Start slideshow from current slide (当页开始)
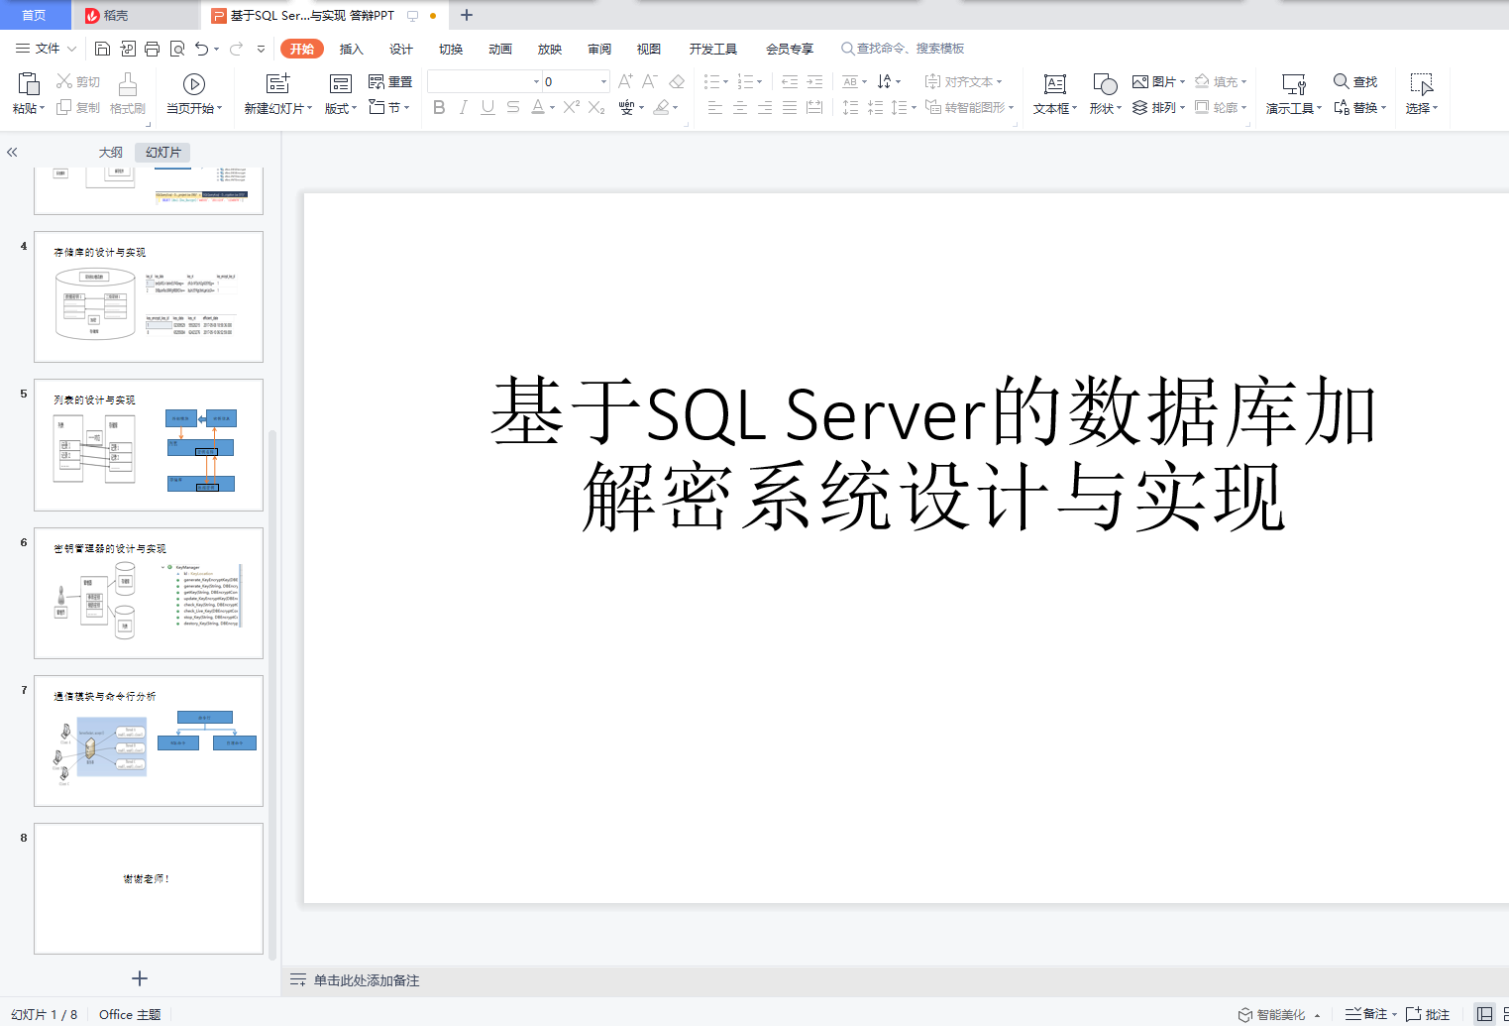Screen dimensions: 1509x1026 (194, 94)
